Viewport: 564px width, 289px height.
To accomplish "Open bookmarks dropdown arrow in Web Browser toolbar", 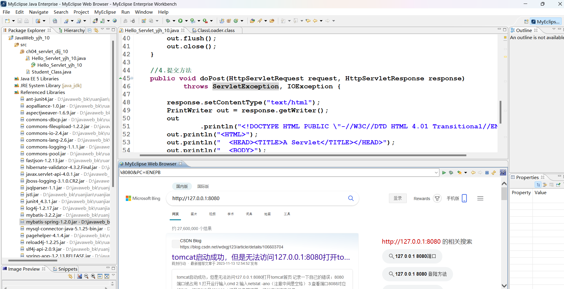I will click(x=466, y=173).
